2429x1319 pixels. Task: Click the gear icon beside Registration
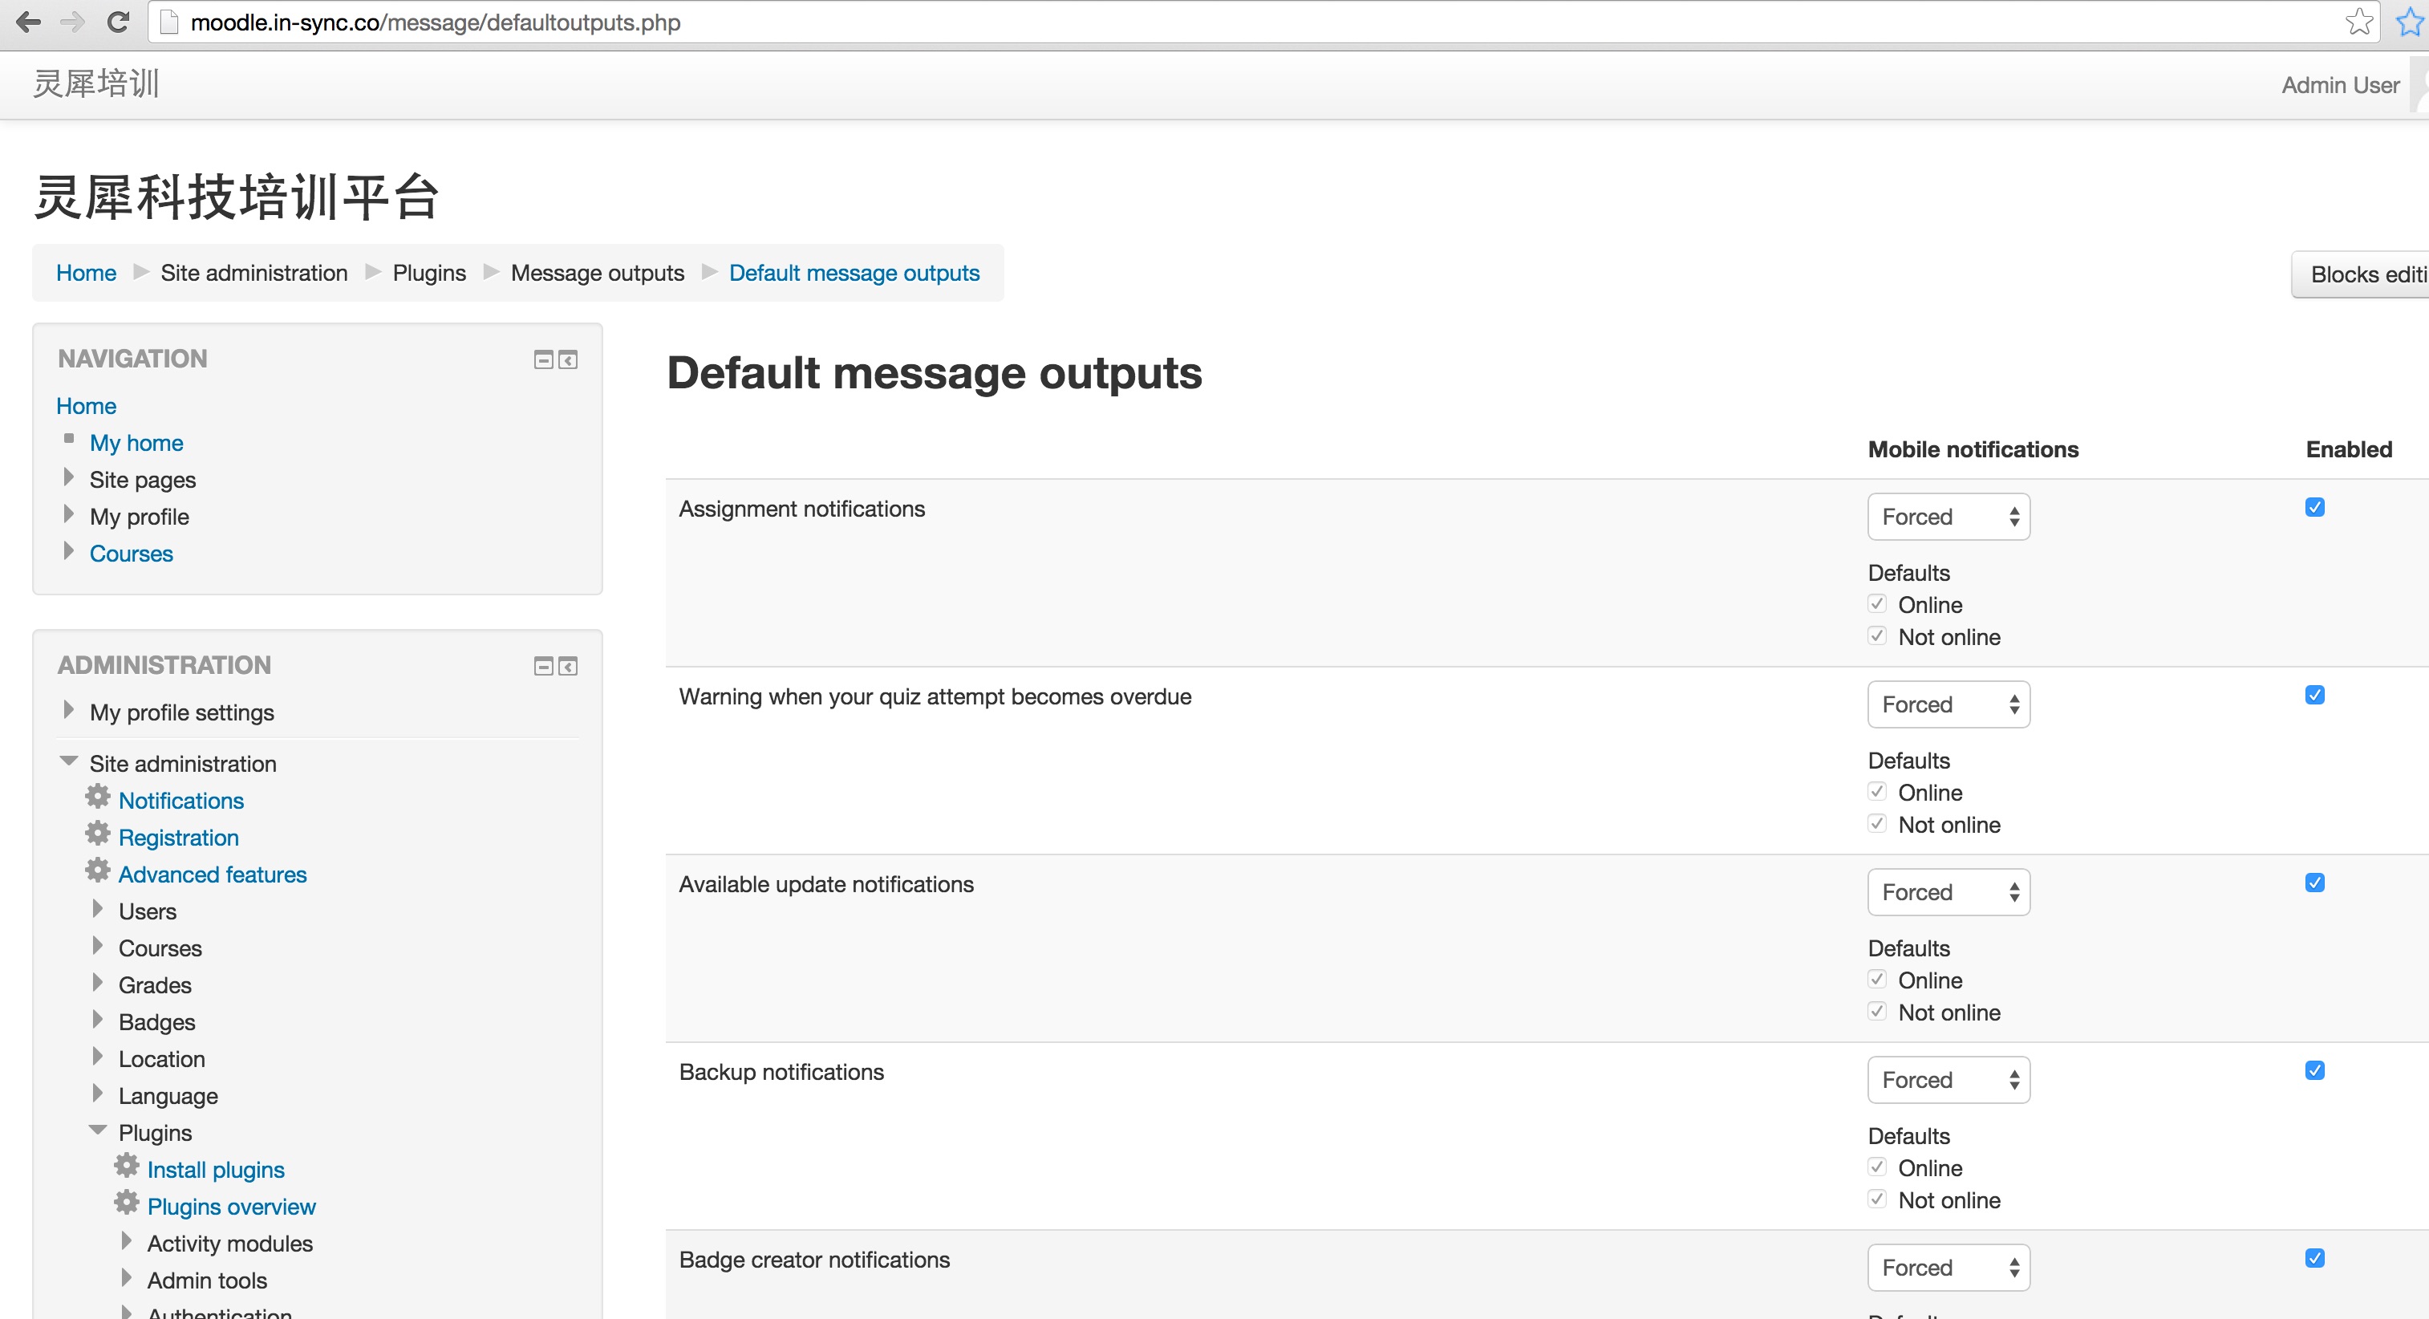coord(98,834)
